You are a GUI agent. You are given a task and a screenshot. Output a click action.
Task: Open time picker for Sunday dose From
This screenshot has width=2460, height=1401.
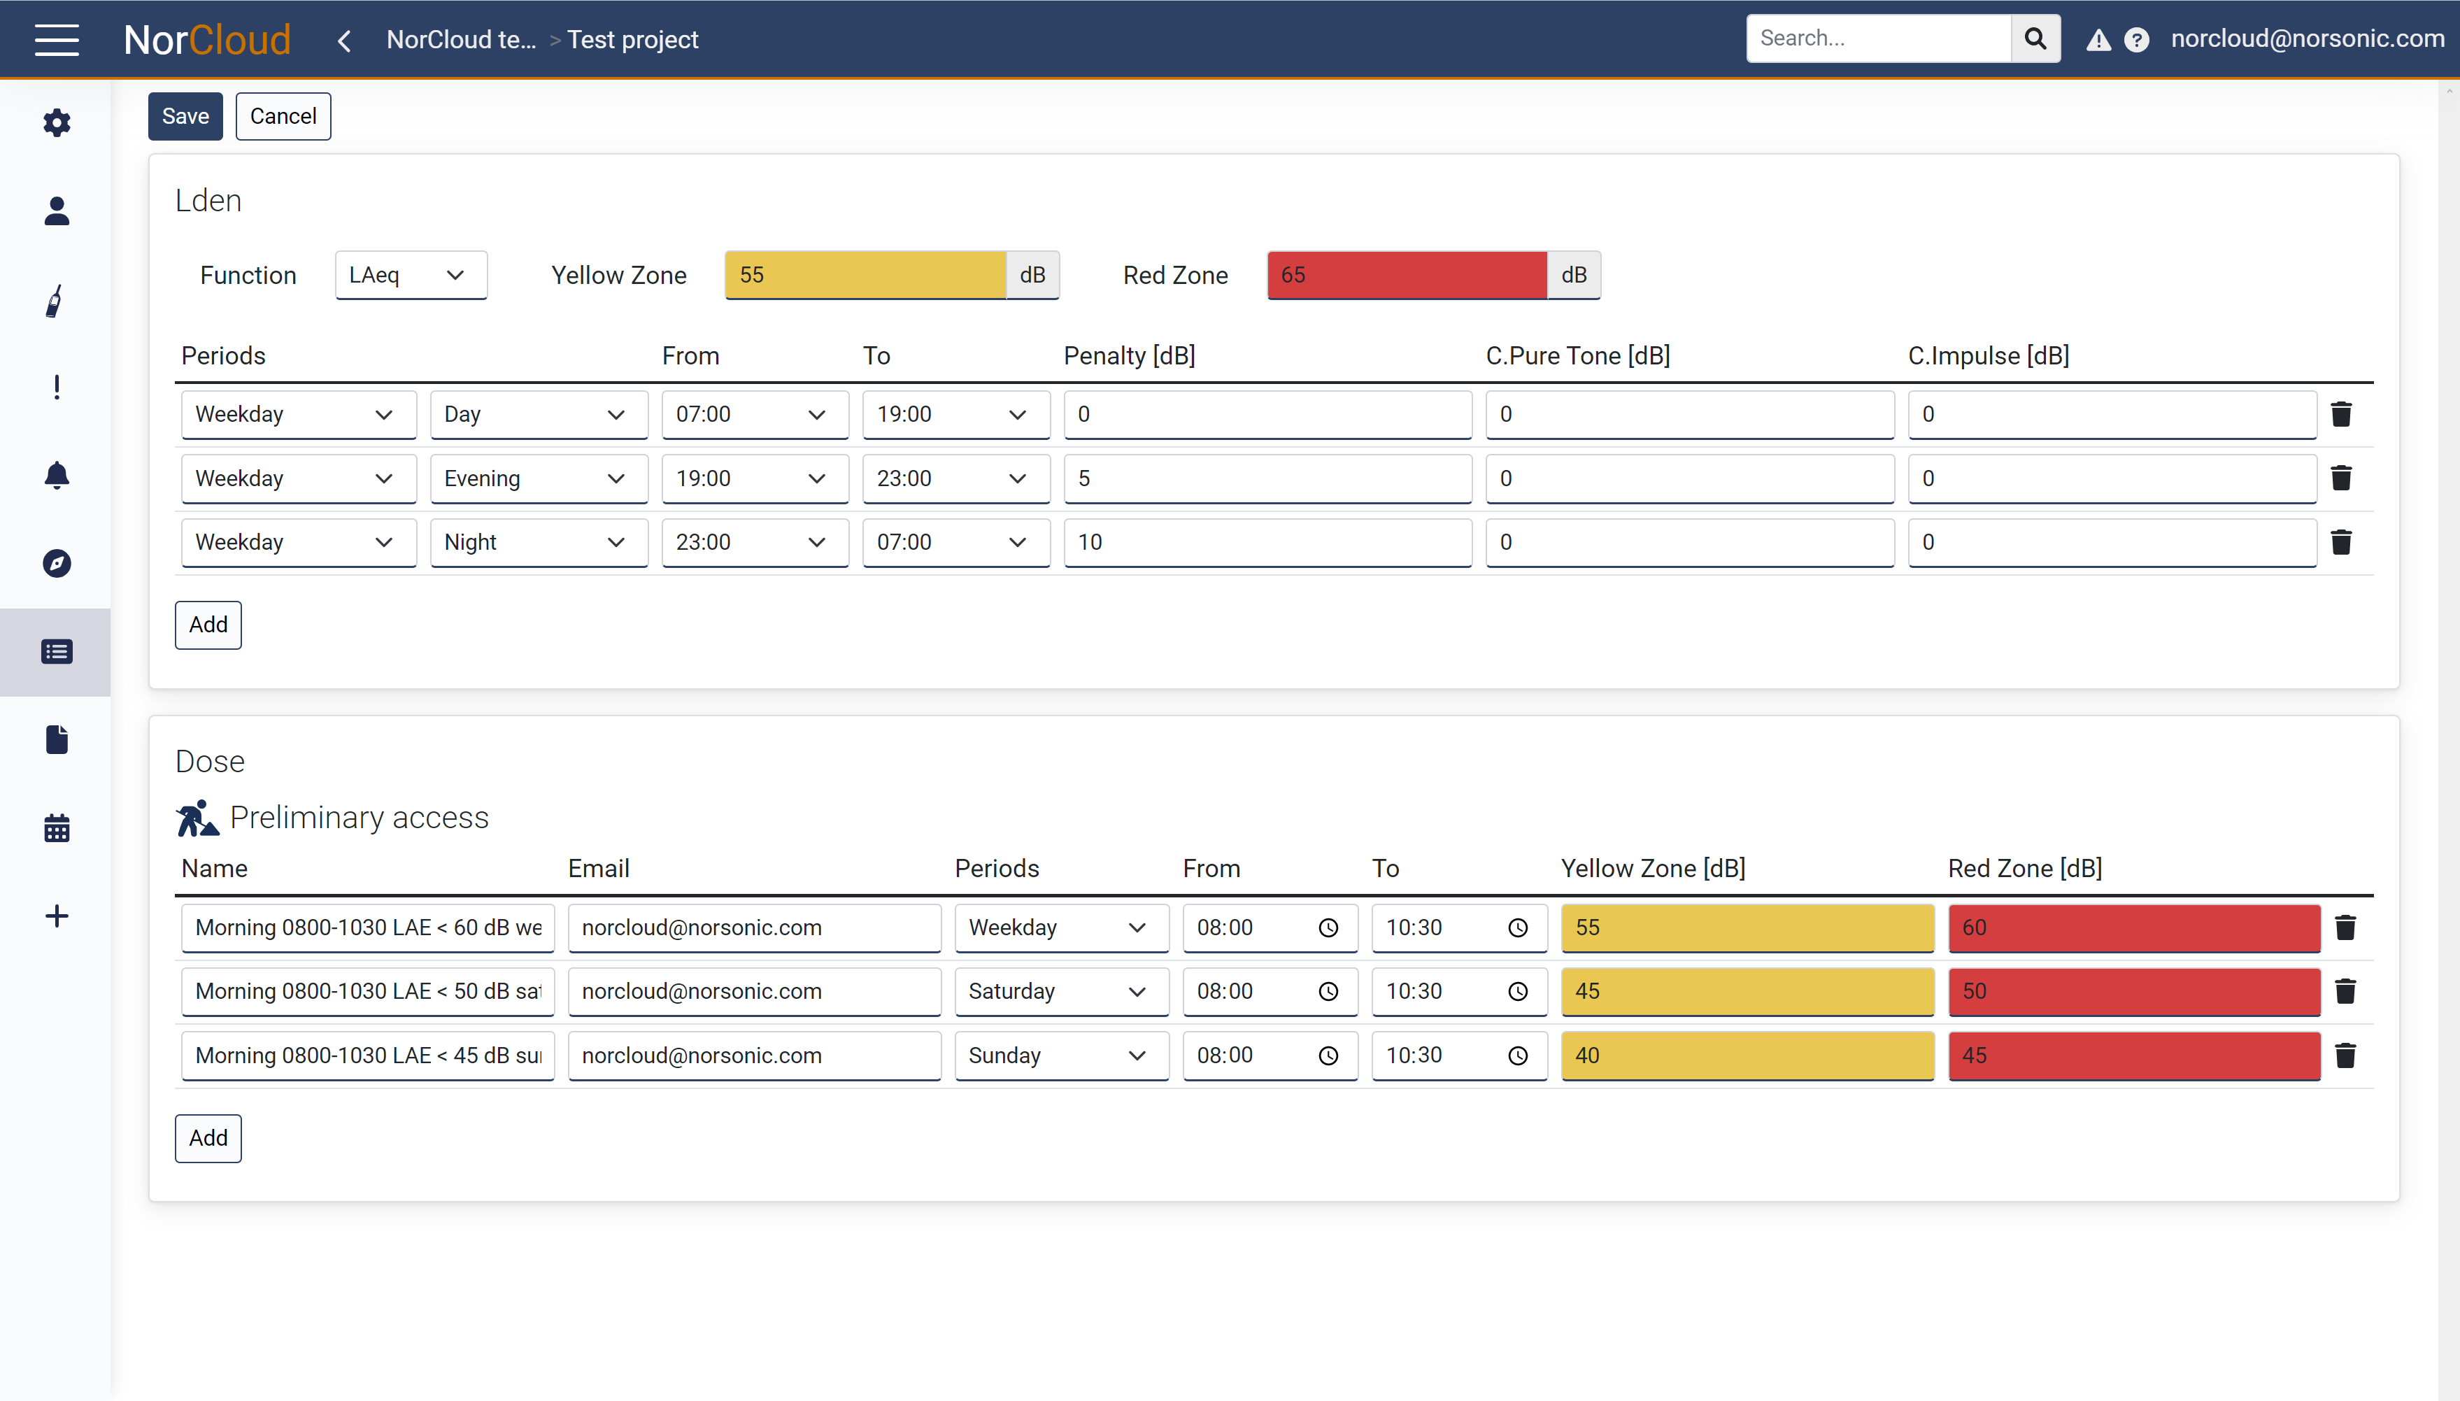pos(1328,1055)
